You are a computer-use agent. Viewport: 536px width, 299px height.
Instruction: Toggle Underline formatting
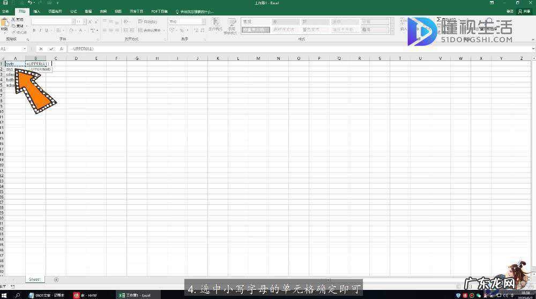46,30
